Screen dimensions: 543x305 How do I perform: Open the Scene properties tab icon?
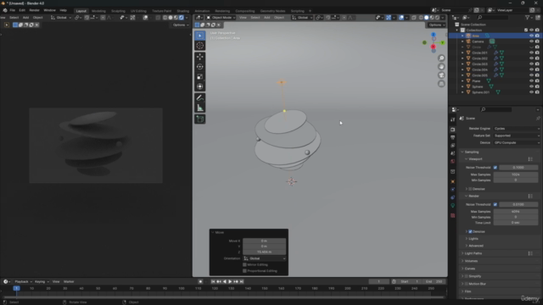tap(452, 153)
